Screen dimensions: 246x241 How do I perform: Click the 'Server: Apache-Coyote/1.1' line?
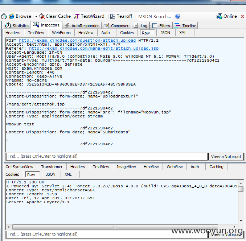[x=38, y=202]
